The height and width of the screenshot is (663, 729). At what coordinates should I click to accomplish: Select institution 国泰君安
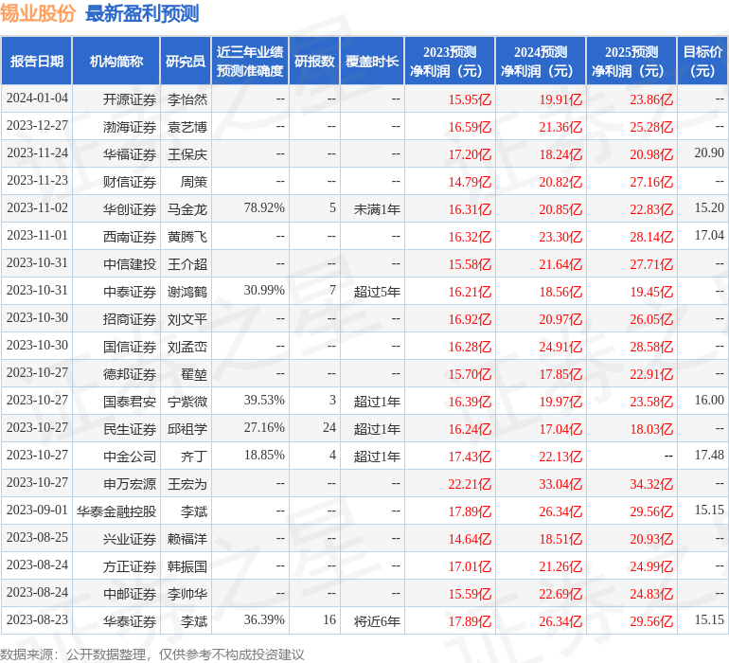pos(130,402)
